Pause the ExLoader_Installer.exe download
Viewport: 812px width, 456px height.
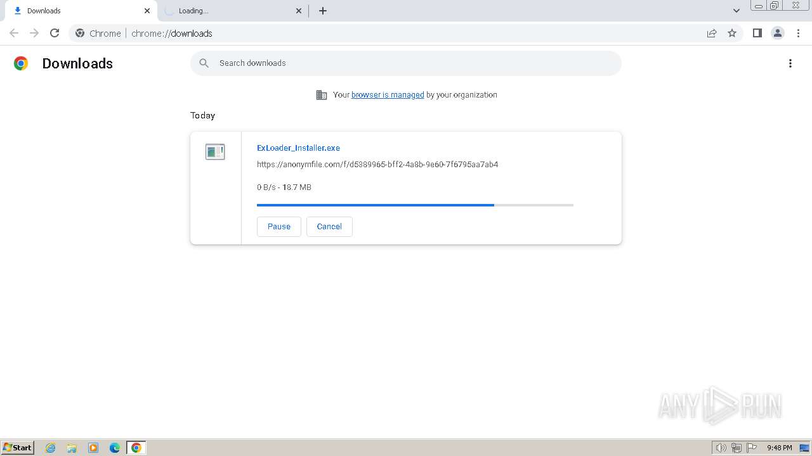(279, 227)
